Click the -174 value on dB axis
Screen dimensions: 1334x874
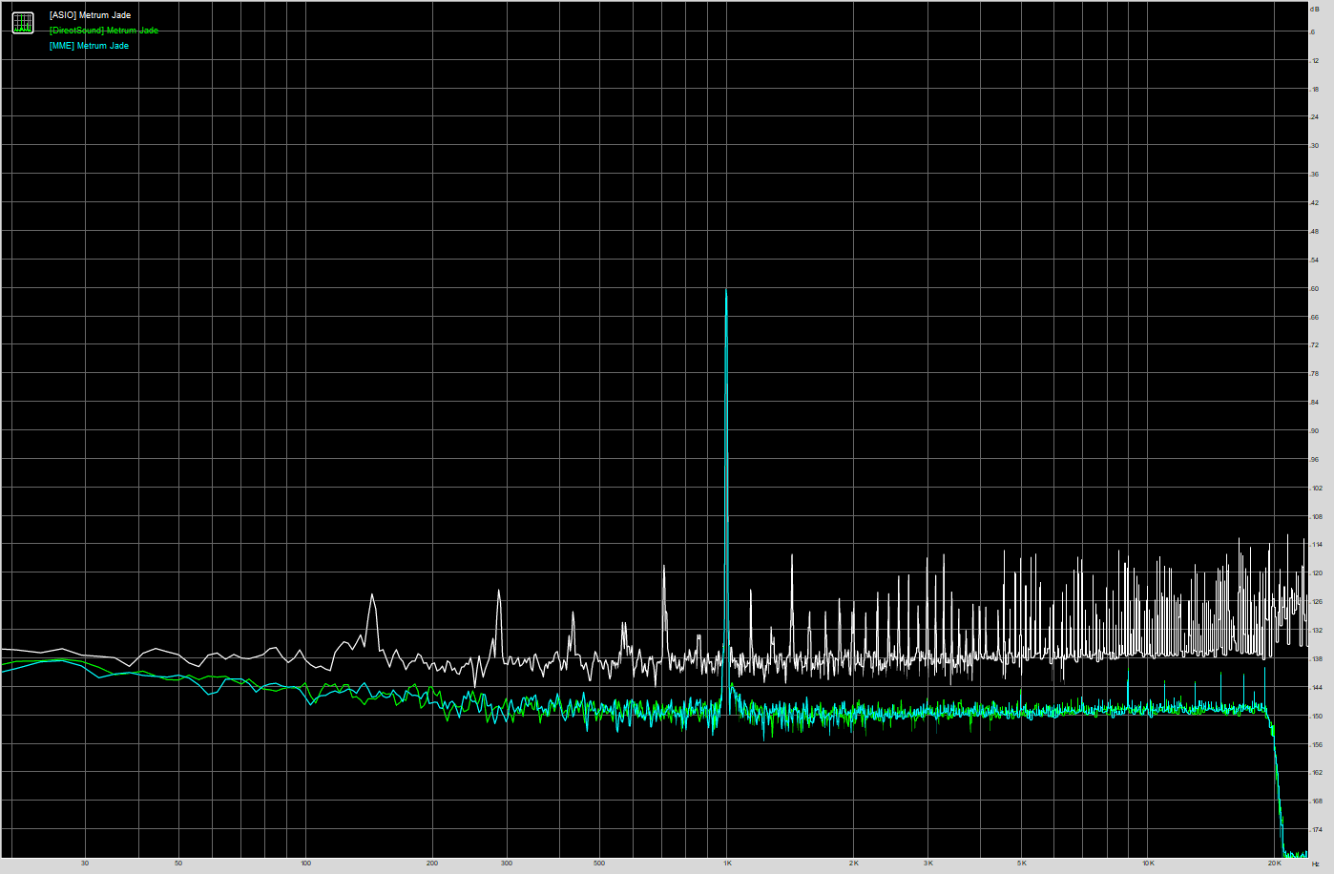pos(1315,830)
